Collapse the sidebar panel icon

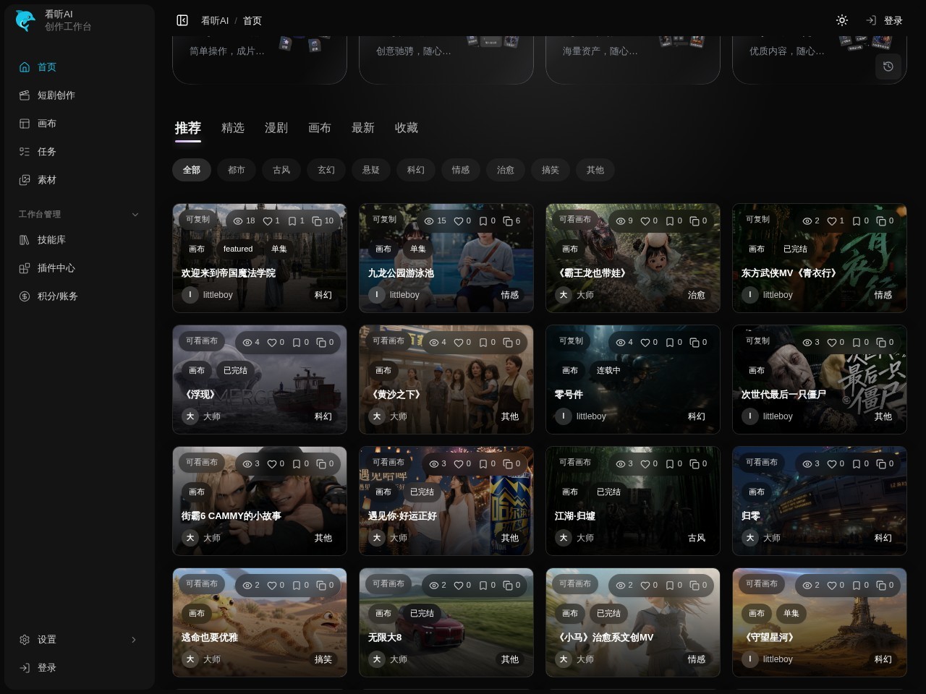(182, 20)
